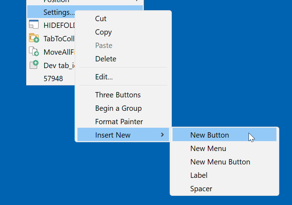This screenshot has width=292, height=205.
Task: Click the greyed-out Paste entry
Action: tap(104, 46)
